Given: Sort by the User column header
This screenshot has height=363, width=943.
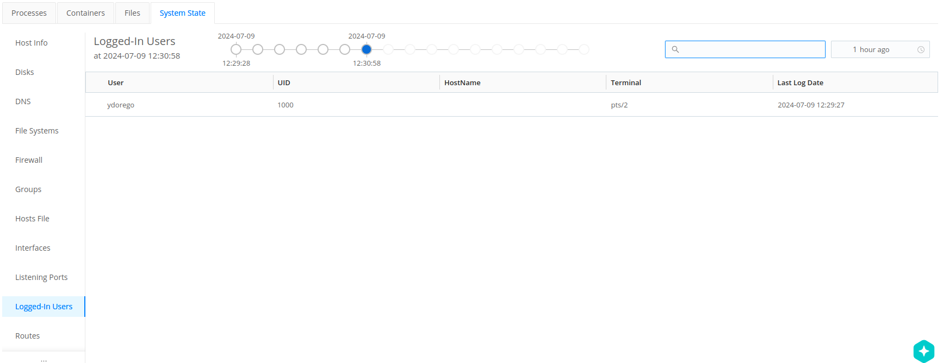Looking at the screenshot, I should pos(116,82).
